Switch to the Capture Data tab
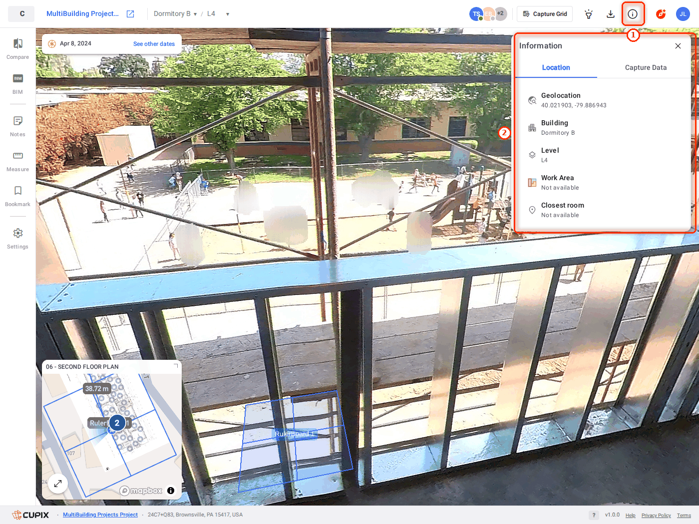Image resolution: width=699 pixels, height=524 pixels. [646, 68]
